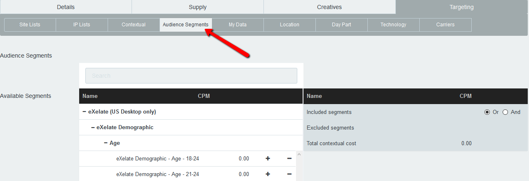Image resolution: width=529 pixels, height=181 pixels.
Task: Select the Location targeting tab
Action: [289, 25]
